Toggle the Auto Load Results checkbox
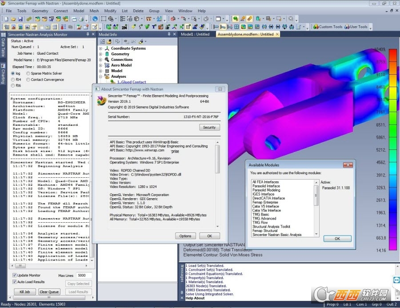400x308 pixels. 14,282
